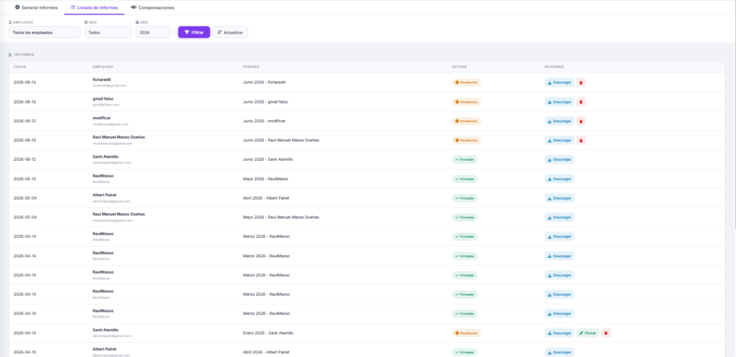Click Firmado status for Santi Alamillo Junio 2026
The height and width of the screenshot is (357, 736).
coord(465,159)
